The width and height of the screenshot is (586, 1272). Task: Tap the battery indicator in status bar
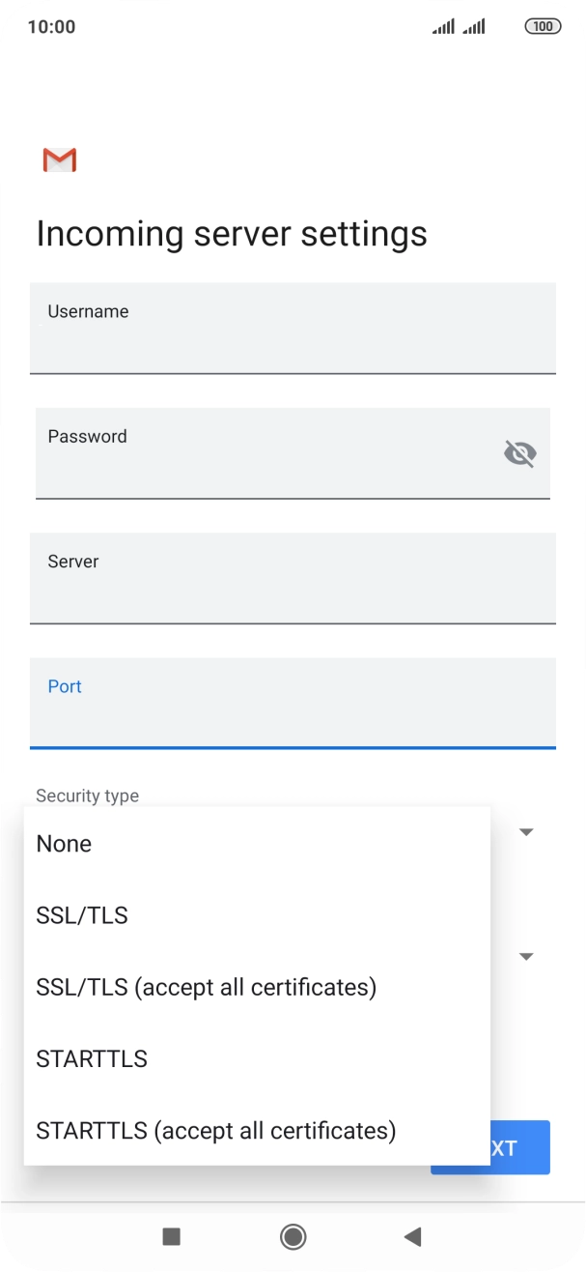[x=543, y=27]
